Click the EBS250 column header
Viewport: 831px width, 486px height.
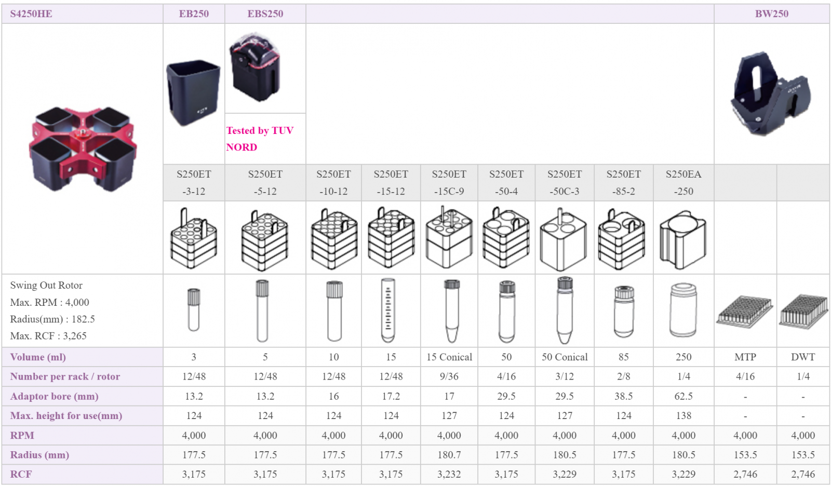pyautogui.click(x=265, y=14)
